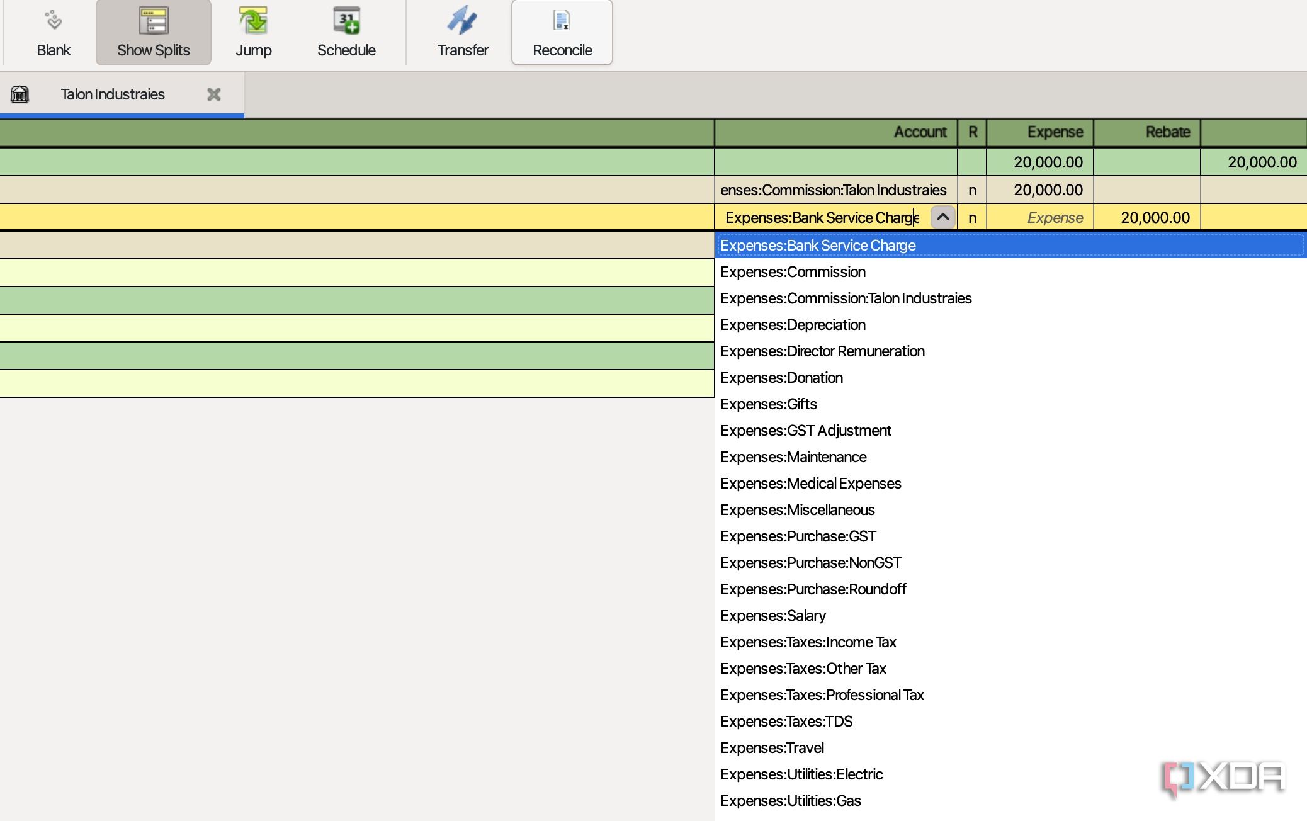The height and width of the screenshot is (821, 1307).
Task: Open the Schedule calendar icon
Action: pos(346,21)
